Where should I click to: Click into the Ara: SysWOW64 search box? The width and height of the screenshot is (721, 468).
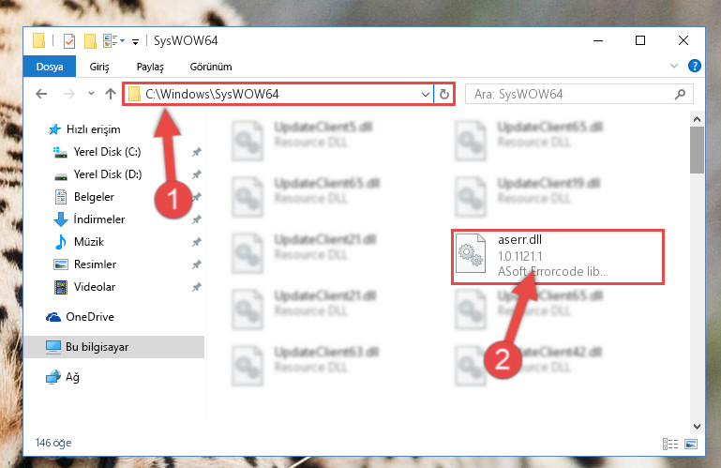pos(572,95)
